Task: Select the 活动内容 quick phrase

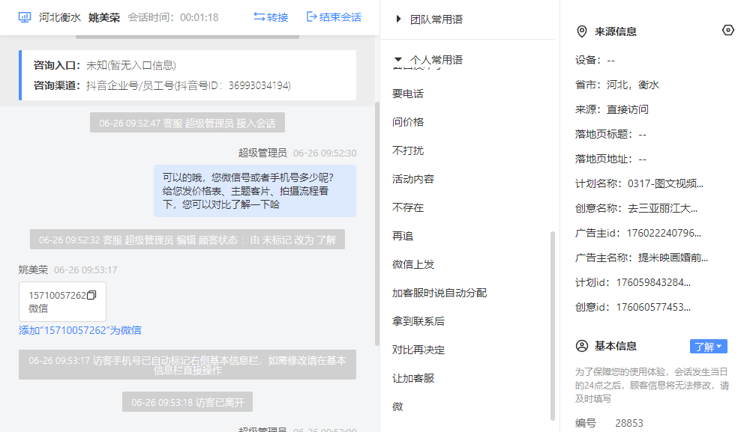Action: (413, 180)
